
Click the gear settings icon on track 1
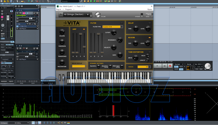[x=37, y=13]
